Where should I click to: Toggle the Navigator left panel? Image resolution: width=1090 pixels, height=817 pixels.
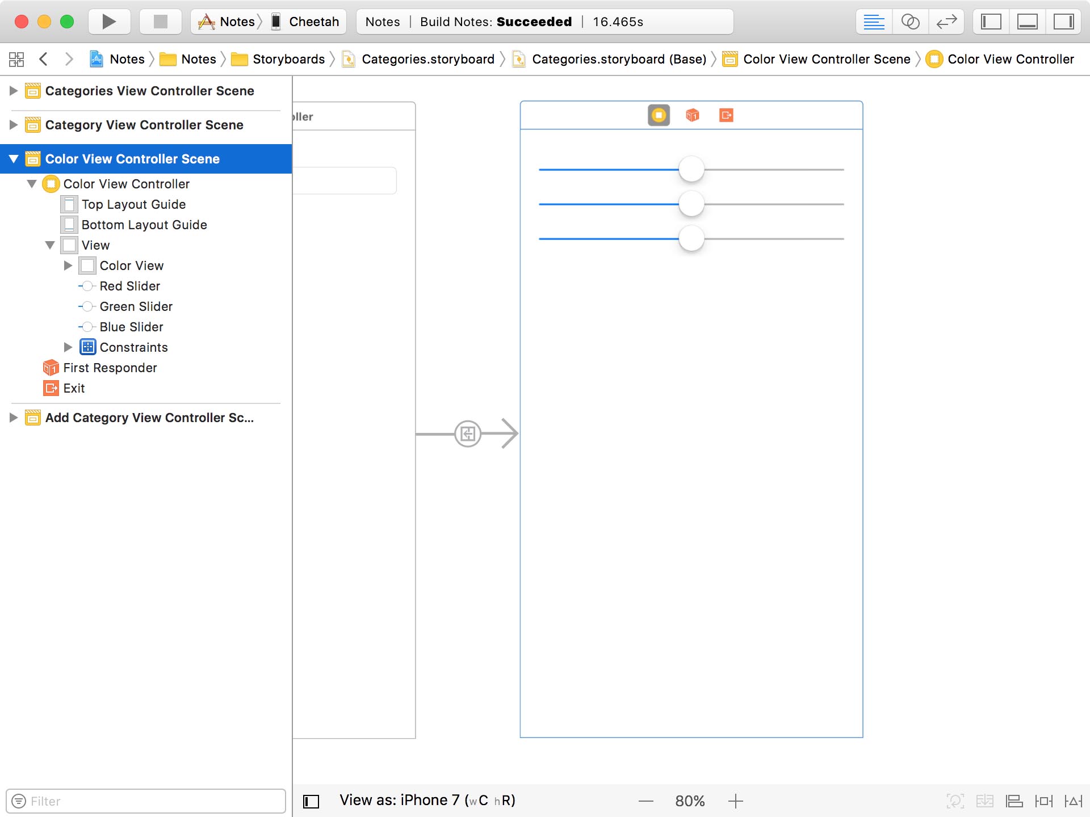pyautogui.click(x=991, y=22)
